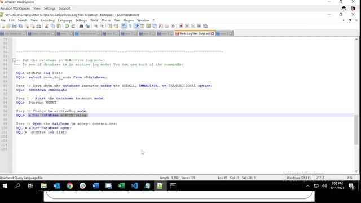
Task: Open the Language menu
Action: click(65, 20)
